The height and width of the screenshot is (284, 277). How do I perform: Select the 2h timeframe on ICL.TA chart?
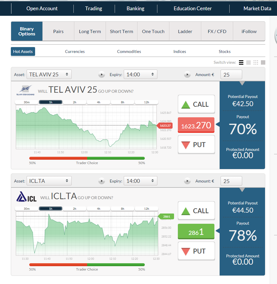75,209
